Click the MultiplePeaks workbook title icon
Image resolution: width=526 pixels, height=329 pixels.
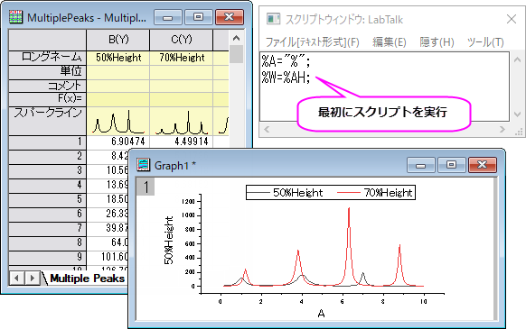[15, 17]
